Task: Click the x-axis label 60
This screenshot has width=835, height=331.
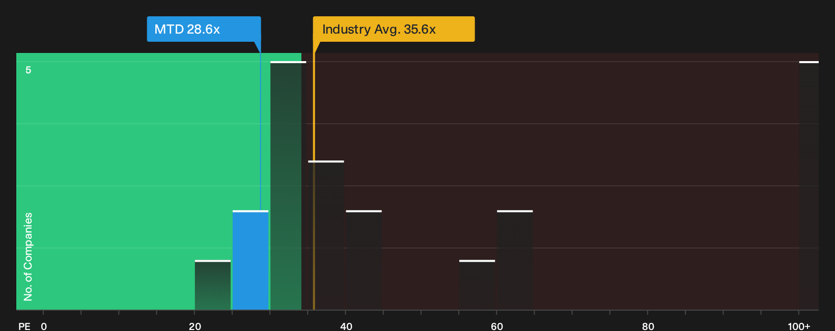Action: [497, 326]
